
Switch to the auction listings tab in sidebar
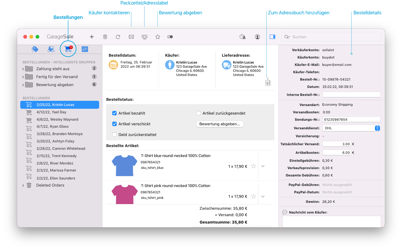pyautogui.click(x=35, y=49)
